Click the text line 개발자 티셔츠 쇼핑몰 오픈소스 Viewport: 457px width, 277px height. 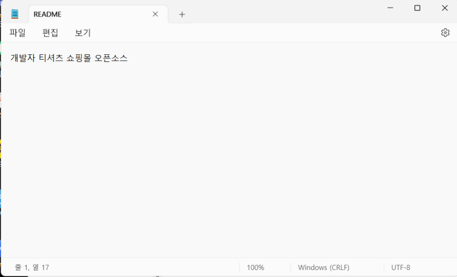click(69, 58)
